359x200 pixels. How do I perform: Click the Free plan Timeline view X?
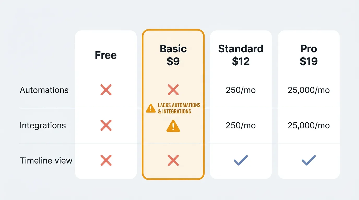(x=106, y=160)
